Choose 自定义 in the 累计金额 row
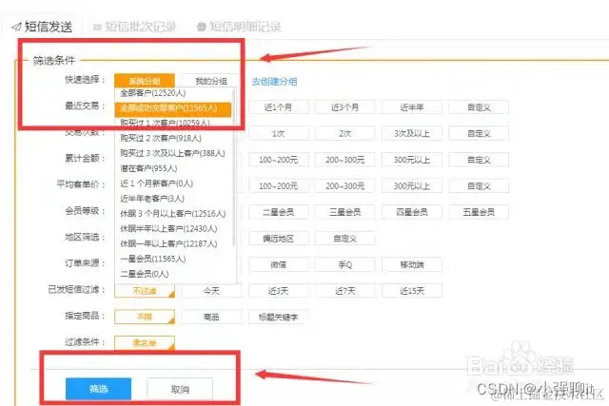Viewport: 609px width, 406px height. coord(479,160)
